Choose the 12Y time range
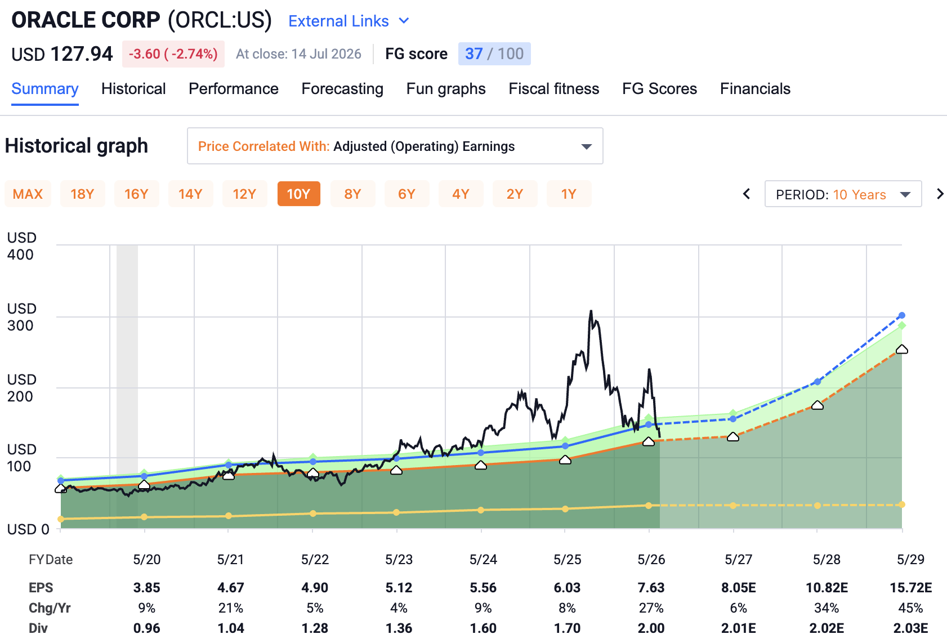 244,194
